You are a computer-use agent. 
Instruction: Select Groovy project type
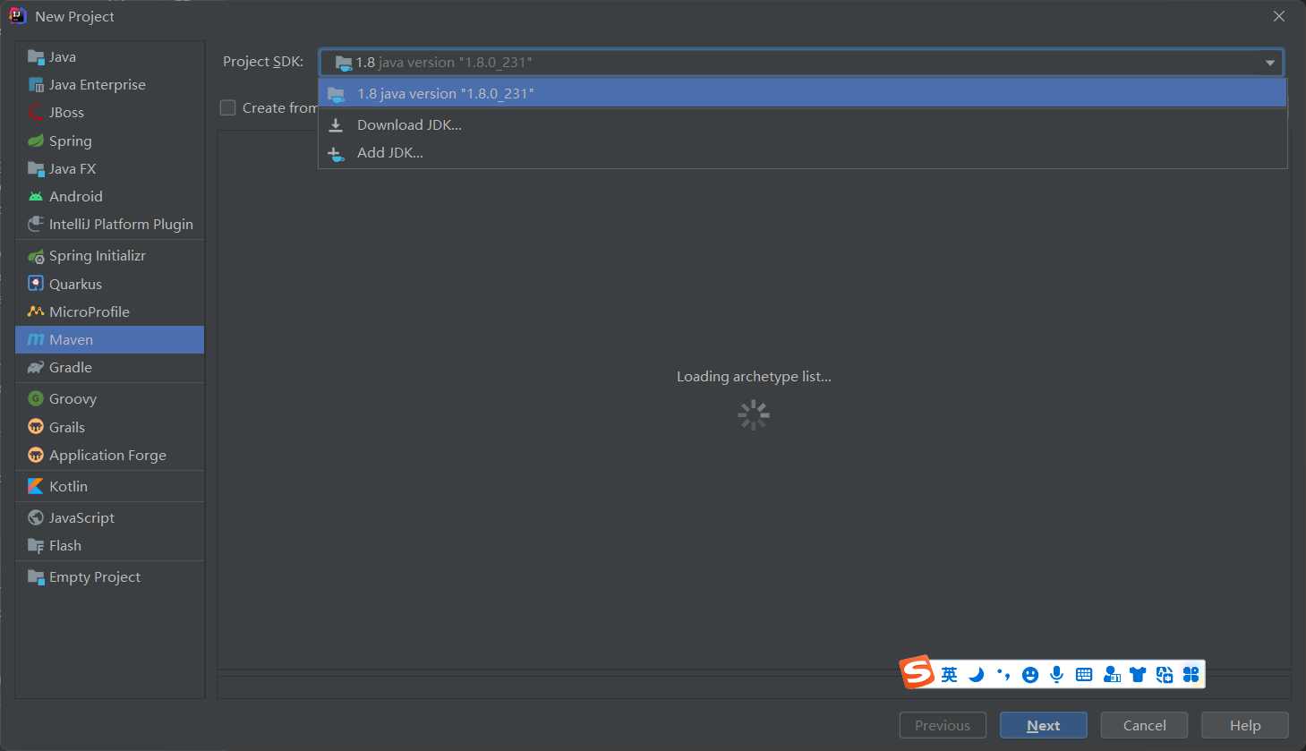(109, 399)
